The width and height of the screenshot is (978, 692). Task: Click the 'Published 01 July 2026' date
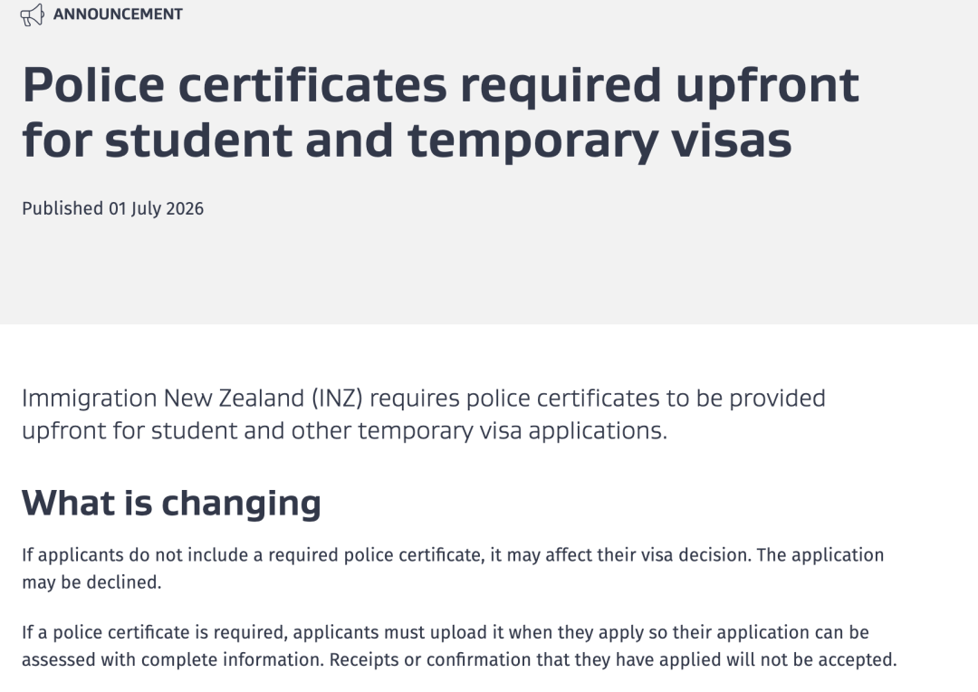pos(113,208)
